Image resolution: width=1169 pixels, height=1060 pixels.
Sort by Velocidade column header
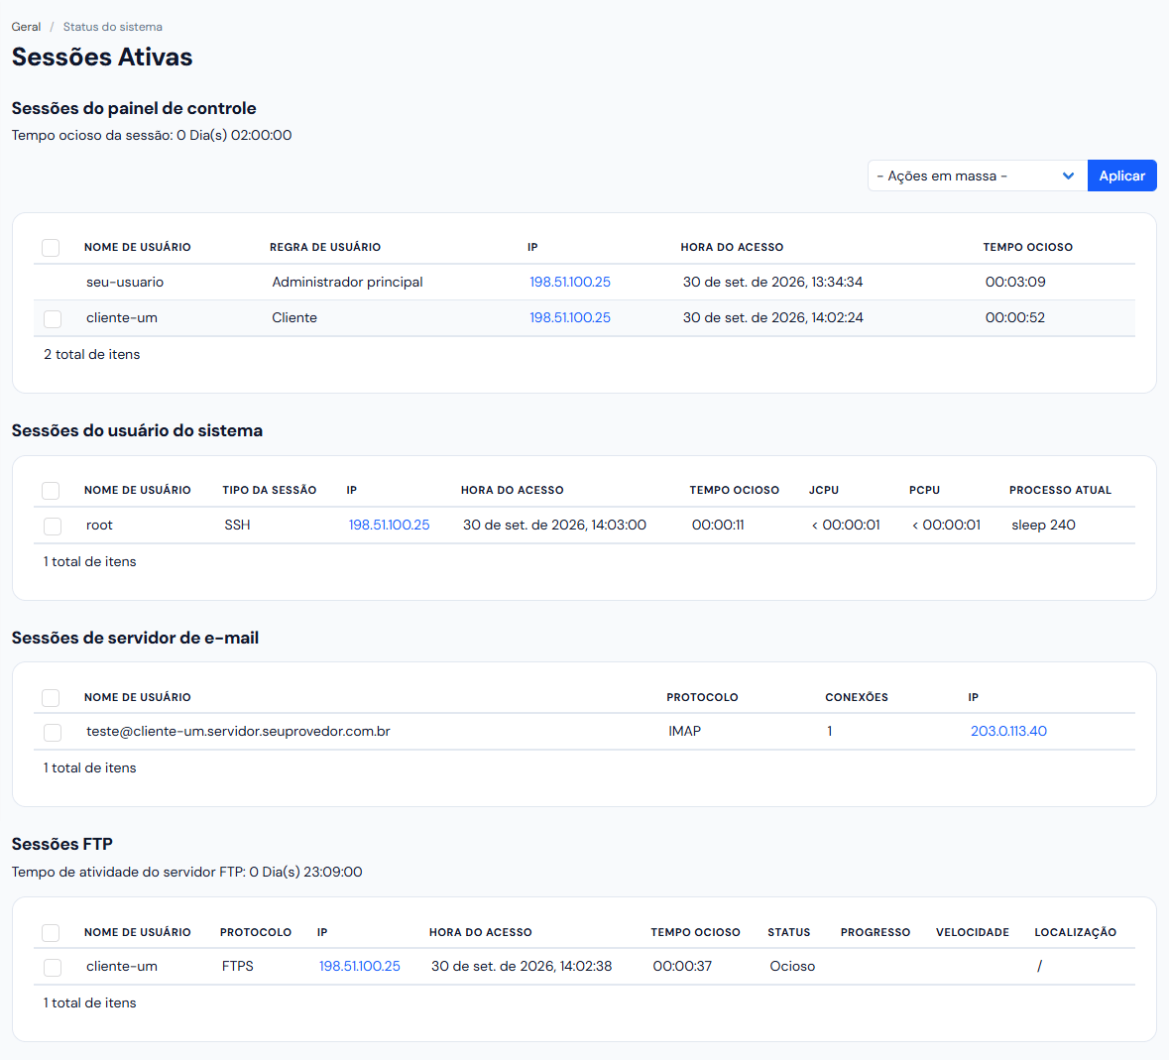click(x=972, y=932)
